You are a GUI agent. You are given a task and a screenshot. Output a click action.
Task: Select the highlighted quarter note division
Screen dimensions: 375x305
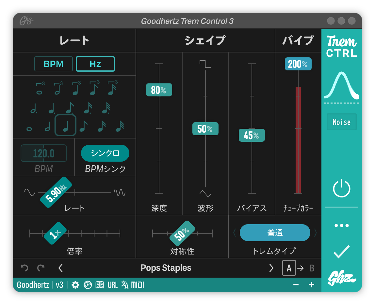[x=66, y=125]
